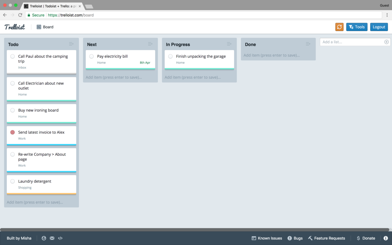Click the info circle icon in footer
Image resolution: width=392 pixels, height=245 pixels.
point(385,238)
